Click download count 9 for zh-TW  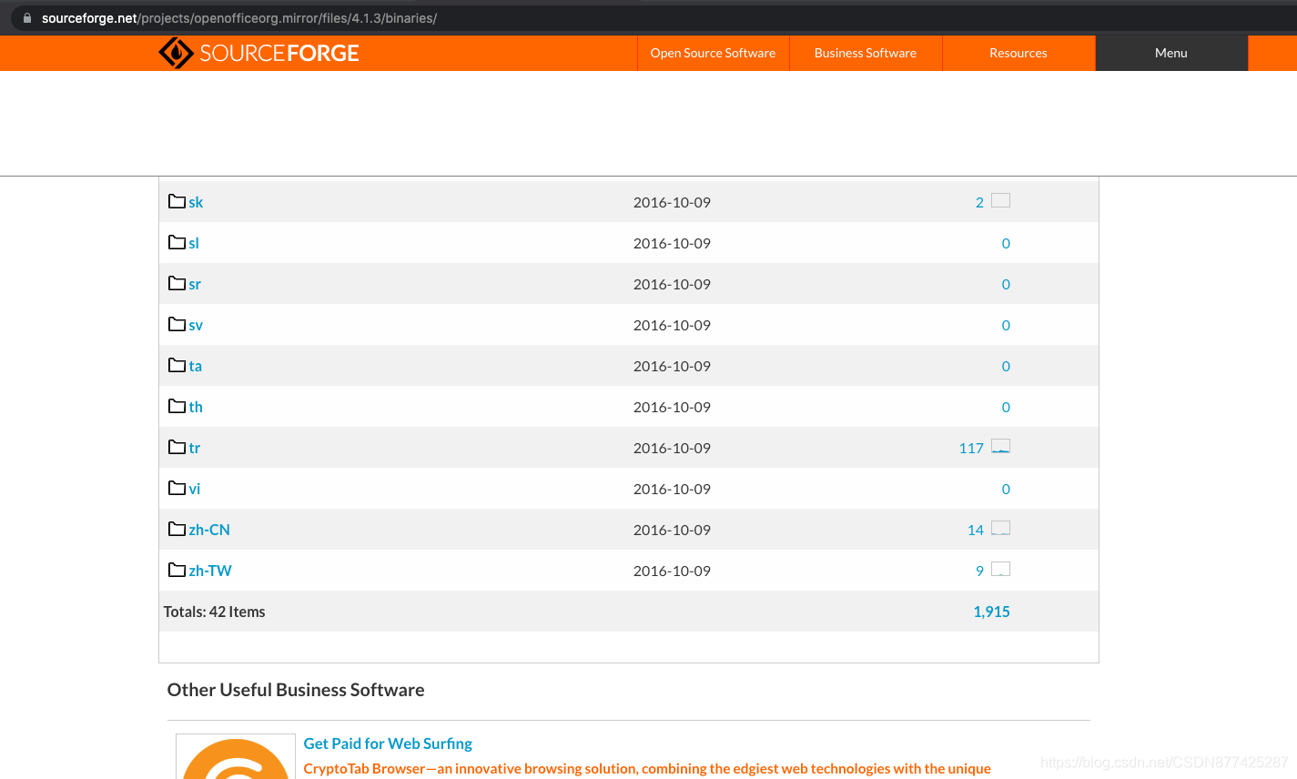click(x=979, y=571)
